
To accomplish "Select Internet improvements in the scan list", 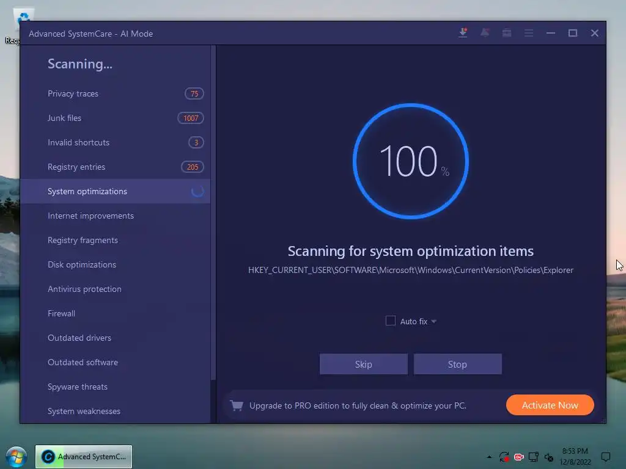I will [x=115, y=216].
